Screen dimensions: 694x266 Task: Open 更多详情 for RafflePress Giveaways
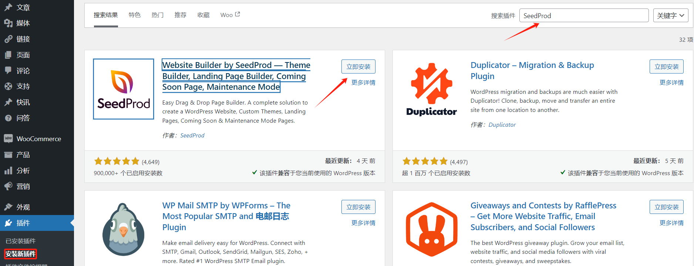coord(671,223)
